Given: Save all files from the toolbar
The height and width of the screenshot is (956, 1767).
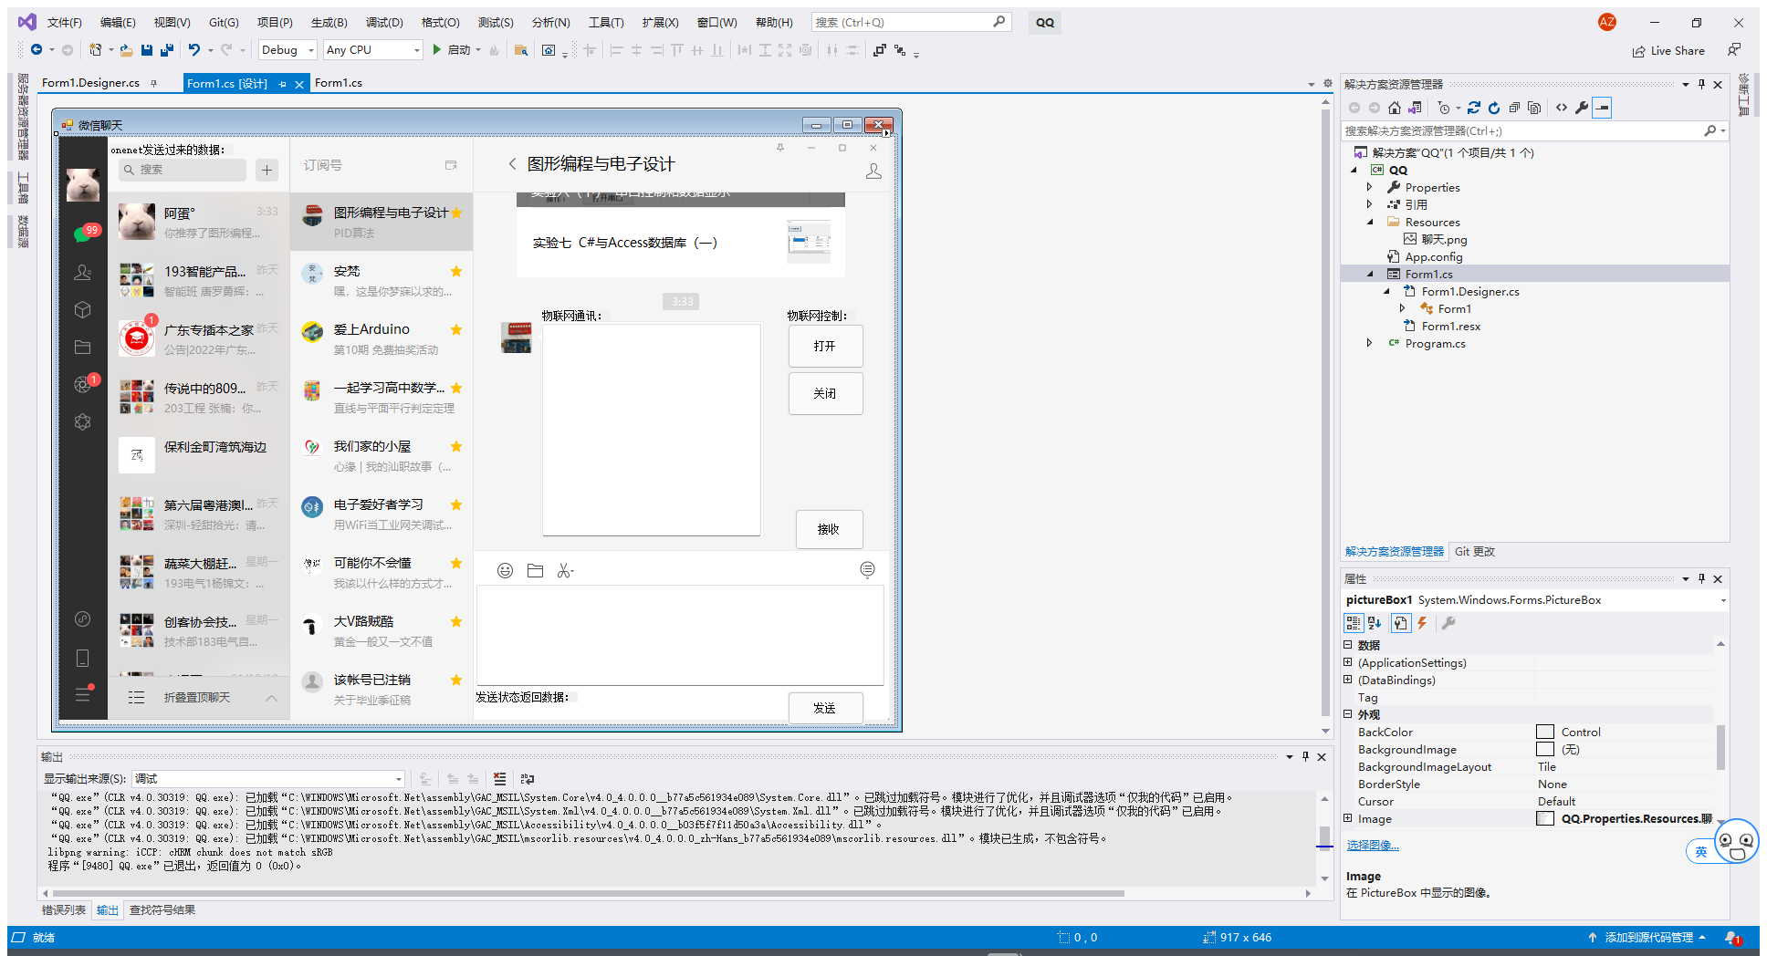Looking at the screenshot, I should (x=166, y=50).
